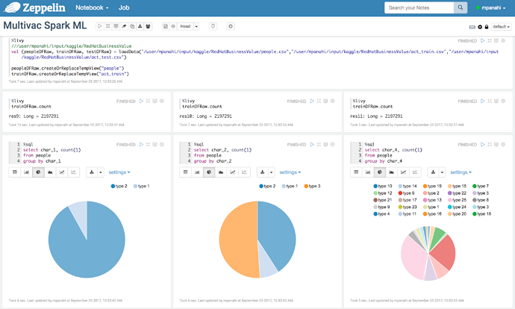Open the scheduler clock icon
Image resolution: width=515 pixels, height=309 pixels.
[231, 26]
